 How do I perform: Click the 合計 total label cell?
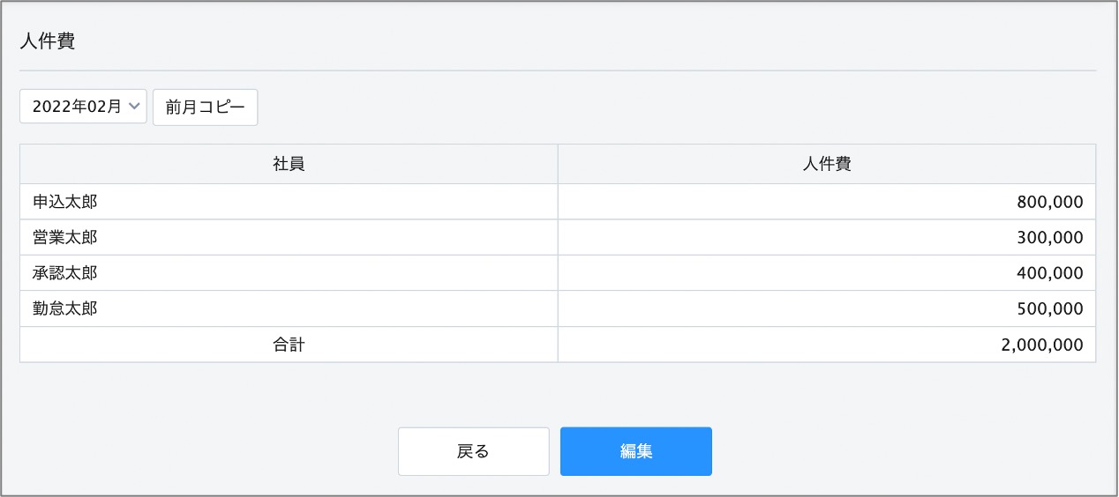[x=289, y=345]
